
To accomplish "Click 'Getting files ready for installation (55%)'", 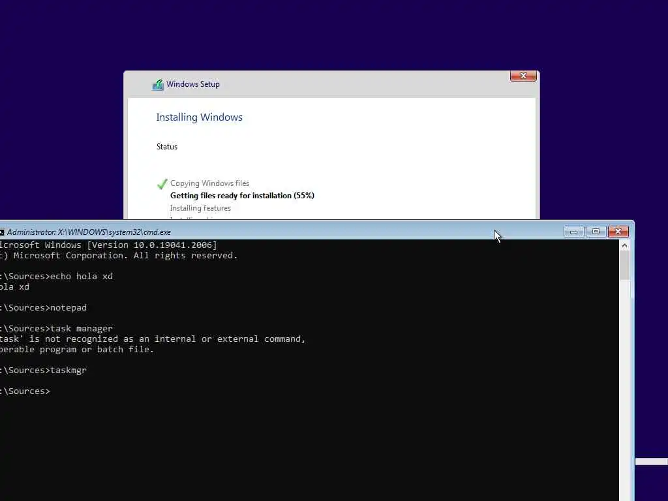I will (242, 196).
